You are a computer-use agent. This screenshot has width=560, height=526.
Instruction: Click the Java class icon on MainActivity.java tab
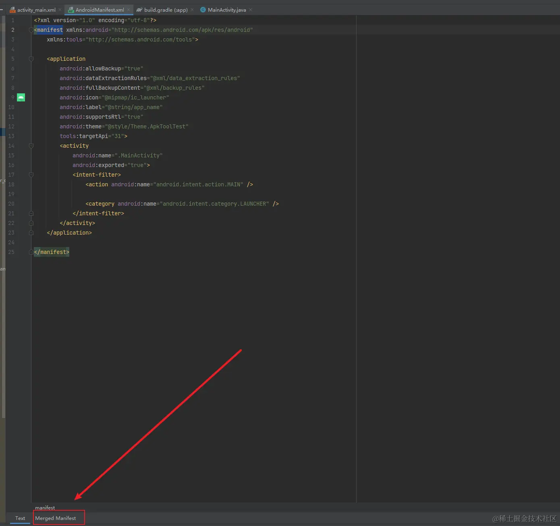pos(203,10)
